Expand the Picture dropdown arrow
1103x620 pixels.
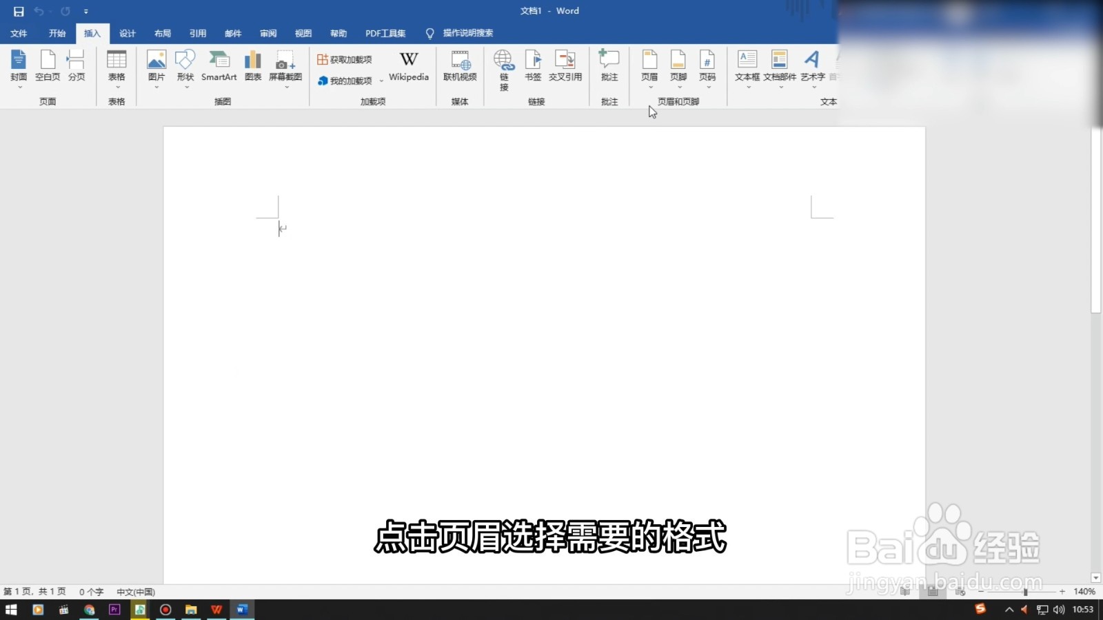point(156,87)
